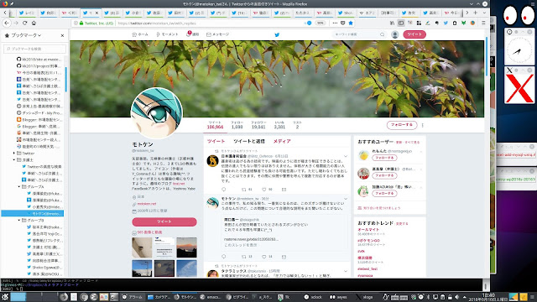This screenshot has width=537, height=302.
Task: Switch to the ツイートと返信 tab
Action: [249, 141]
